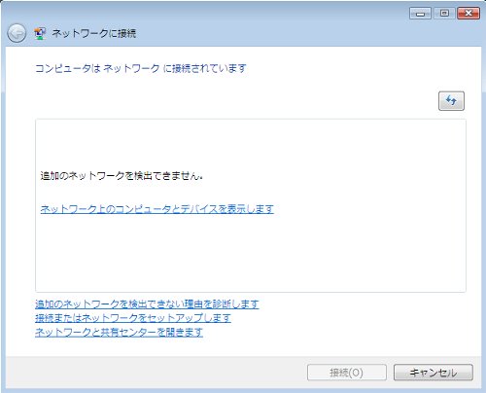Refresh the network list with arrows button
This screenshot has height=393, width=486.
(x=451, y=101)
